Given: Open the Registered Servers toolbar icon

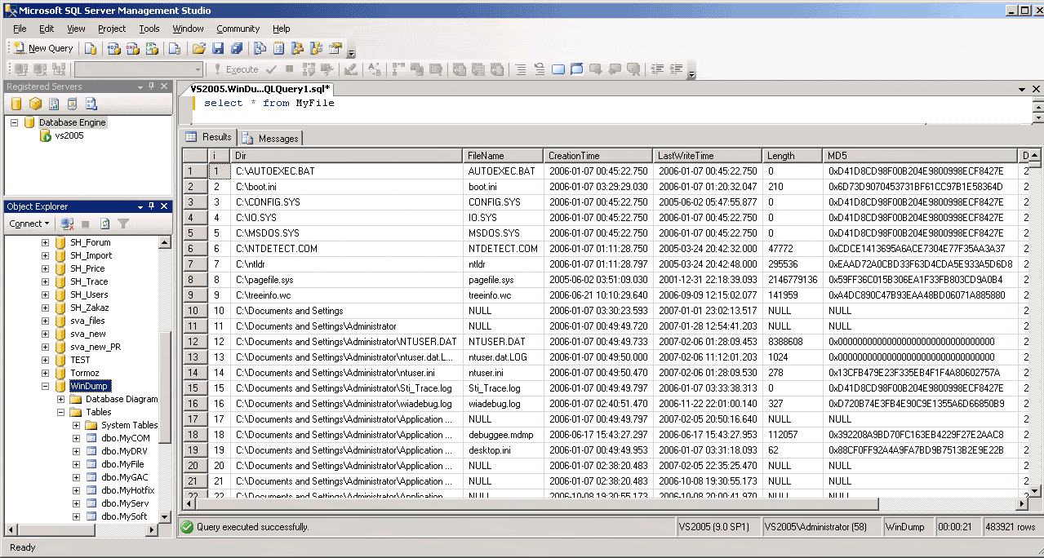Looking at the screenshot, I should (x=260, y=48).
